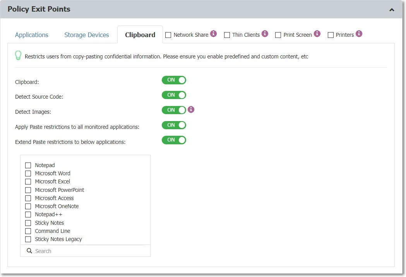Click the application Search input field
Viewport: 406px width, 277px height.
[x=85, y=251]
